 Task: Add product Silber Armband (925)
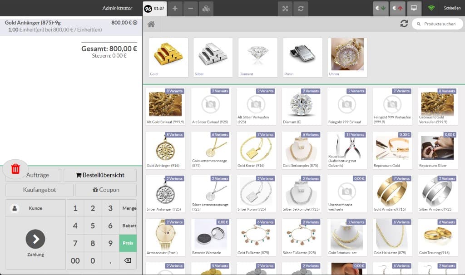438,194
